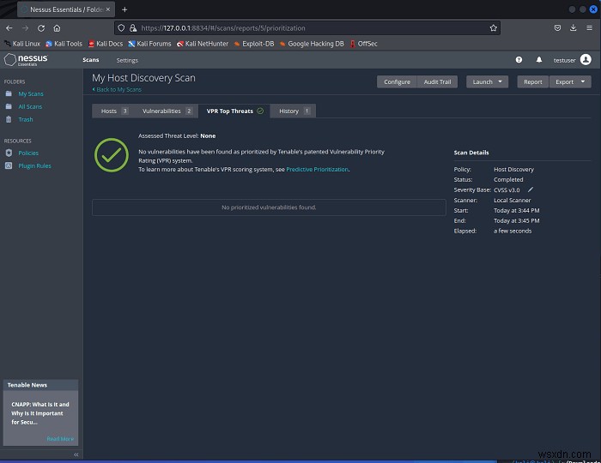601x463 pixels.
Task: Open the Predictive Prioritization link
Action: [x=318, y=169]
